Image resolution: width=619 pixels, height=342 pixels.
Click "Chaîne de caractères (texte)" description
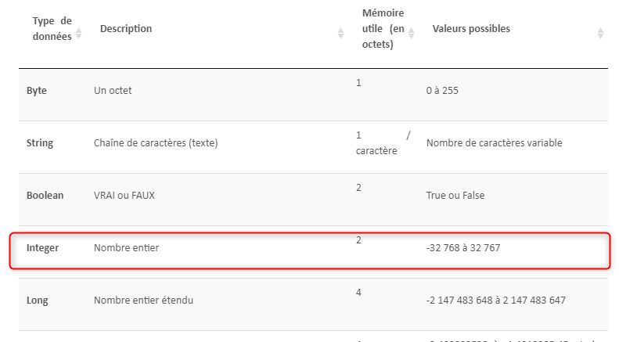(155, 143)
